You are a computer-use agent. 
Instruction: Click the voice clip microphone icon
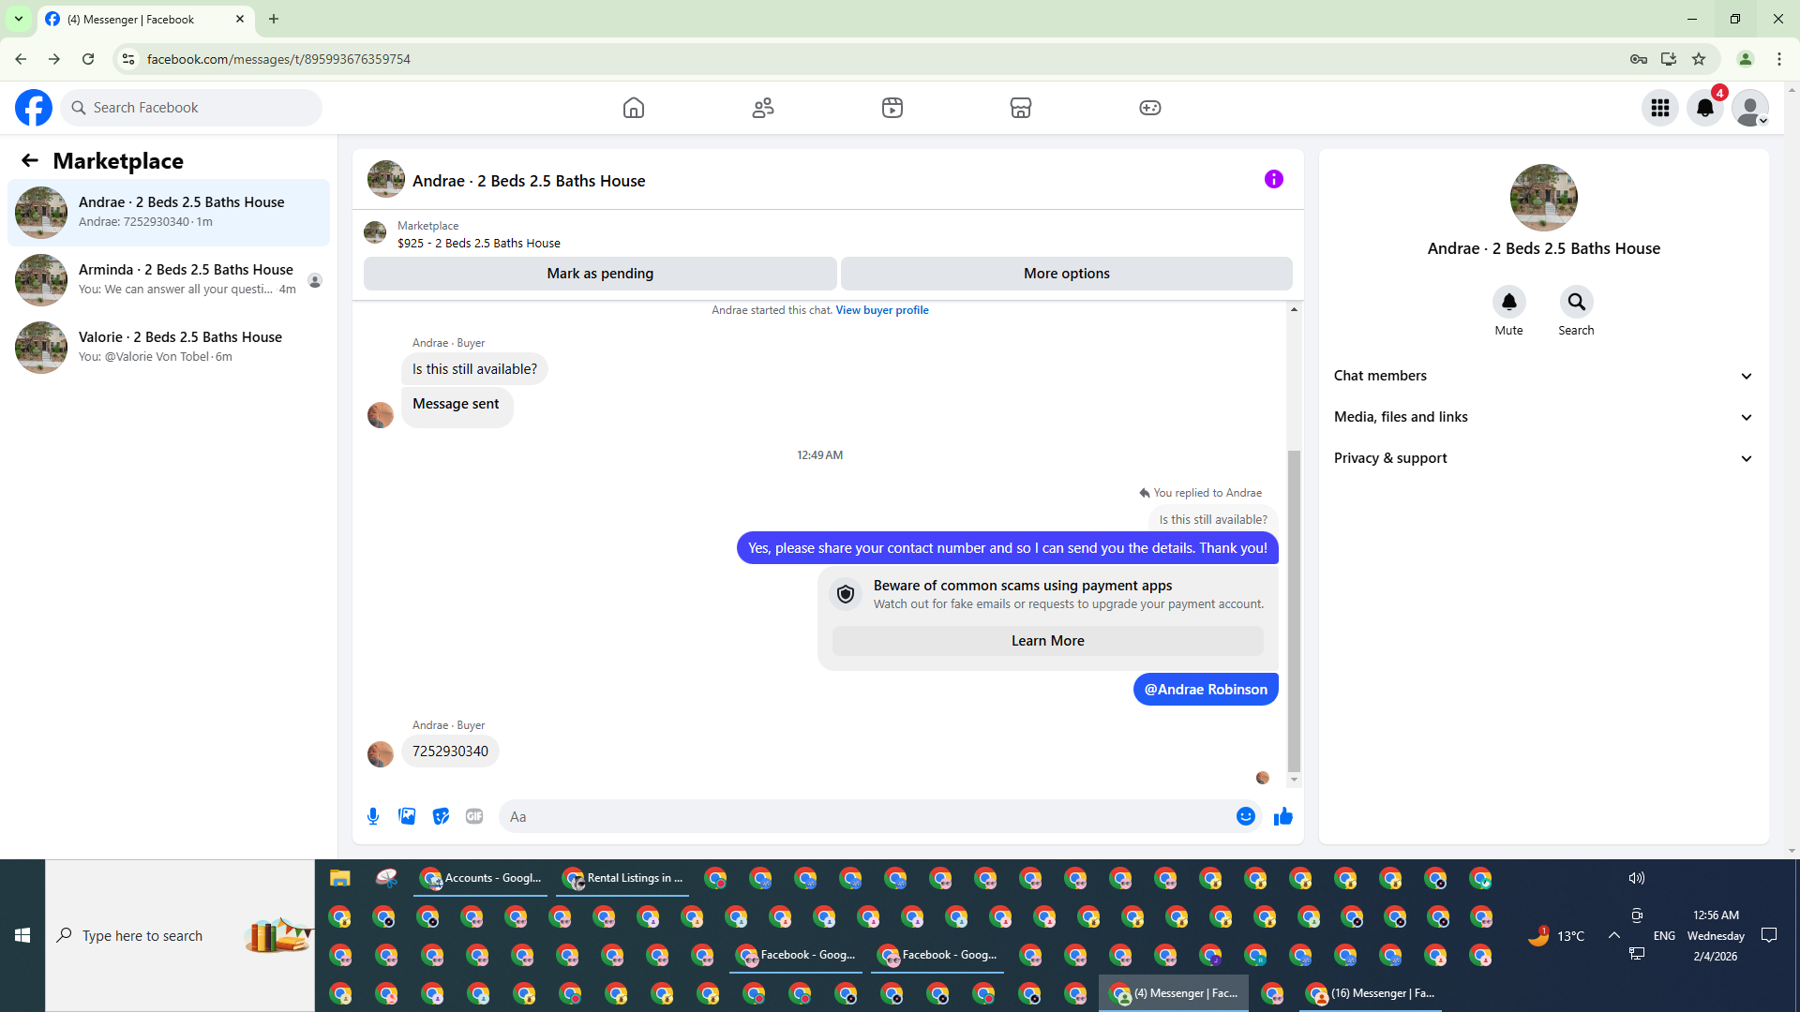[x=373, y=816]
